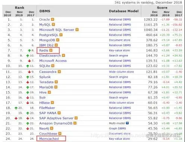Click the plus icon beside Couchbase
Viewport: 185px width, 142px height.
click(x=60, y=133)
